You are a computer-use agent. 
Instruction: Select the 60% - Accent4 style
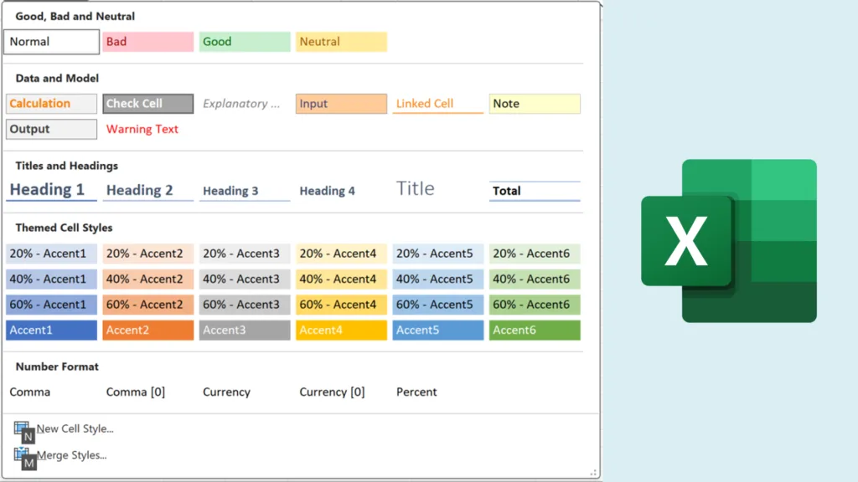(341, 305)
